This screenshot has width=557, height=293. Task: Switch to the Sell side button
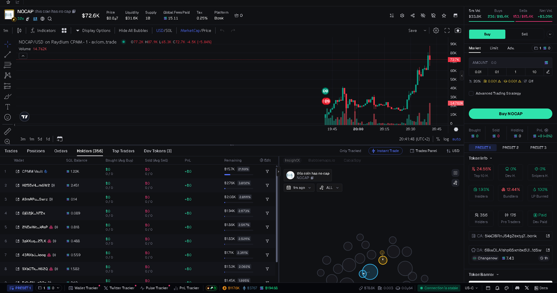(x=525, y=34)
